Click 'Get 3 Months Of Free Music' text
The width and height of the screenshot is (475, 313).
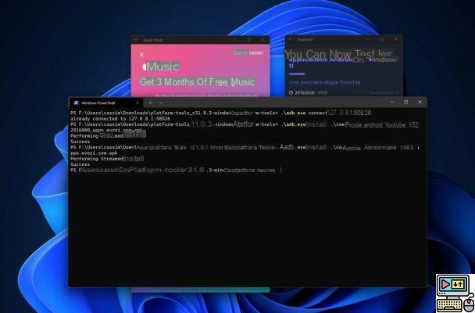coord(197,82)
